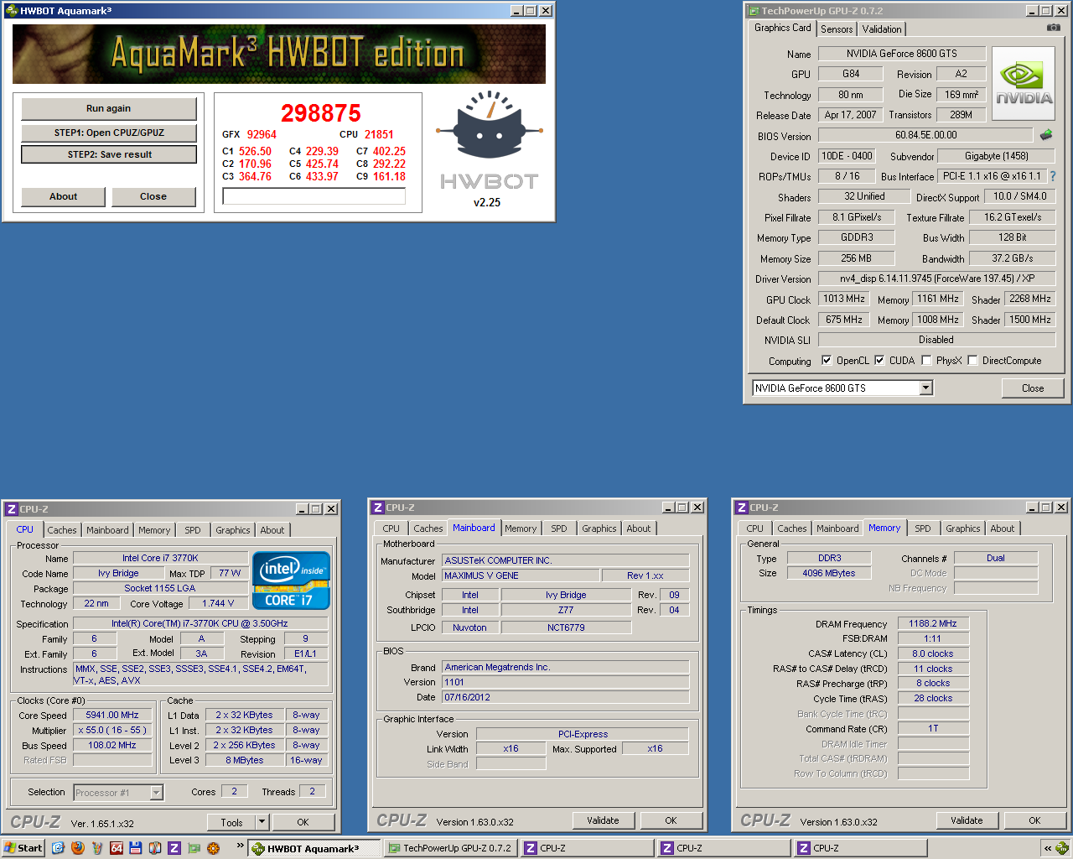Click the Driver Version field in GPU-Z

click(936, 279)
